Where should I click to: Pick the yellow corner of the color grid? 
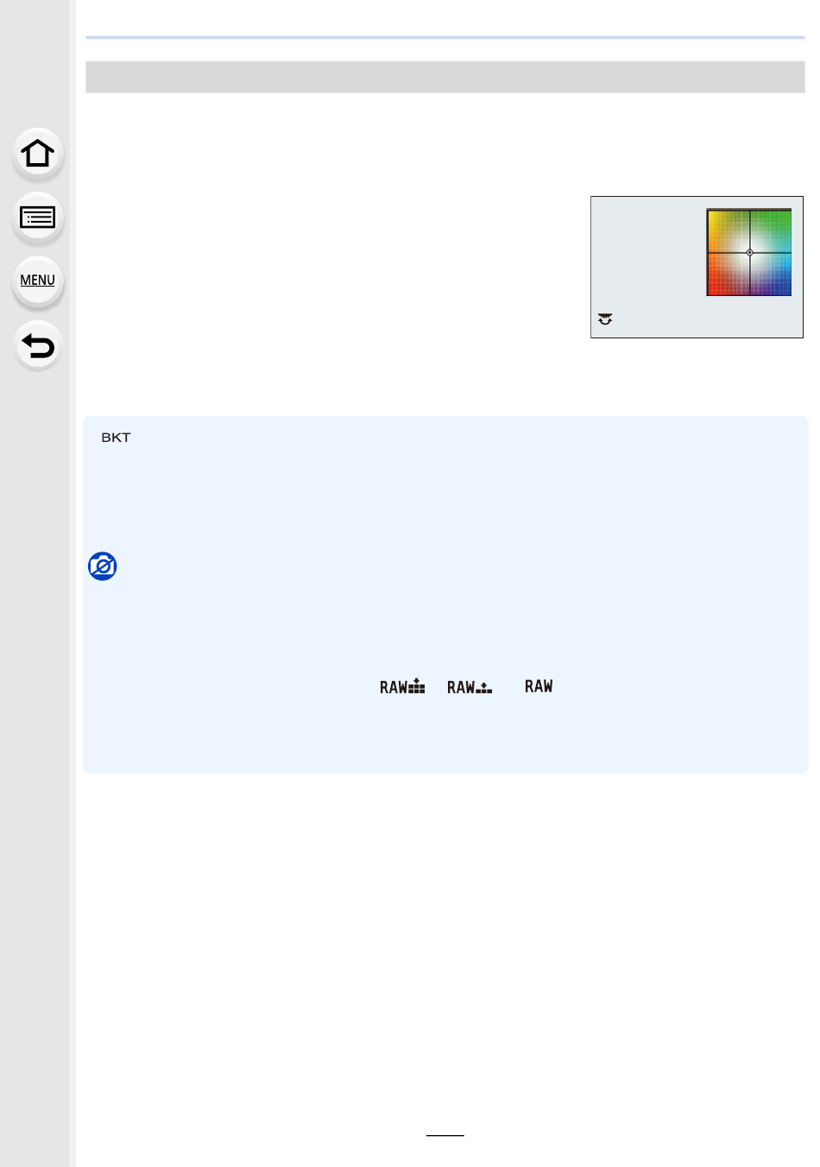(x=718, y=220)
